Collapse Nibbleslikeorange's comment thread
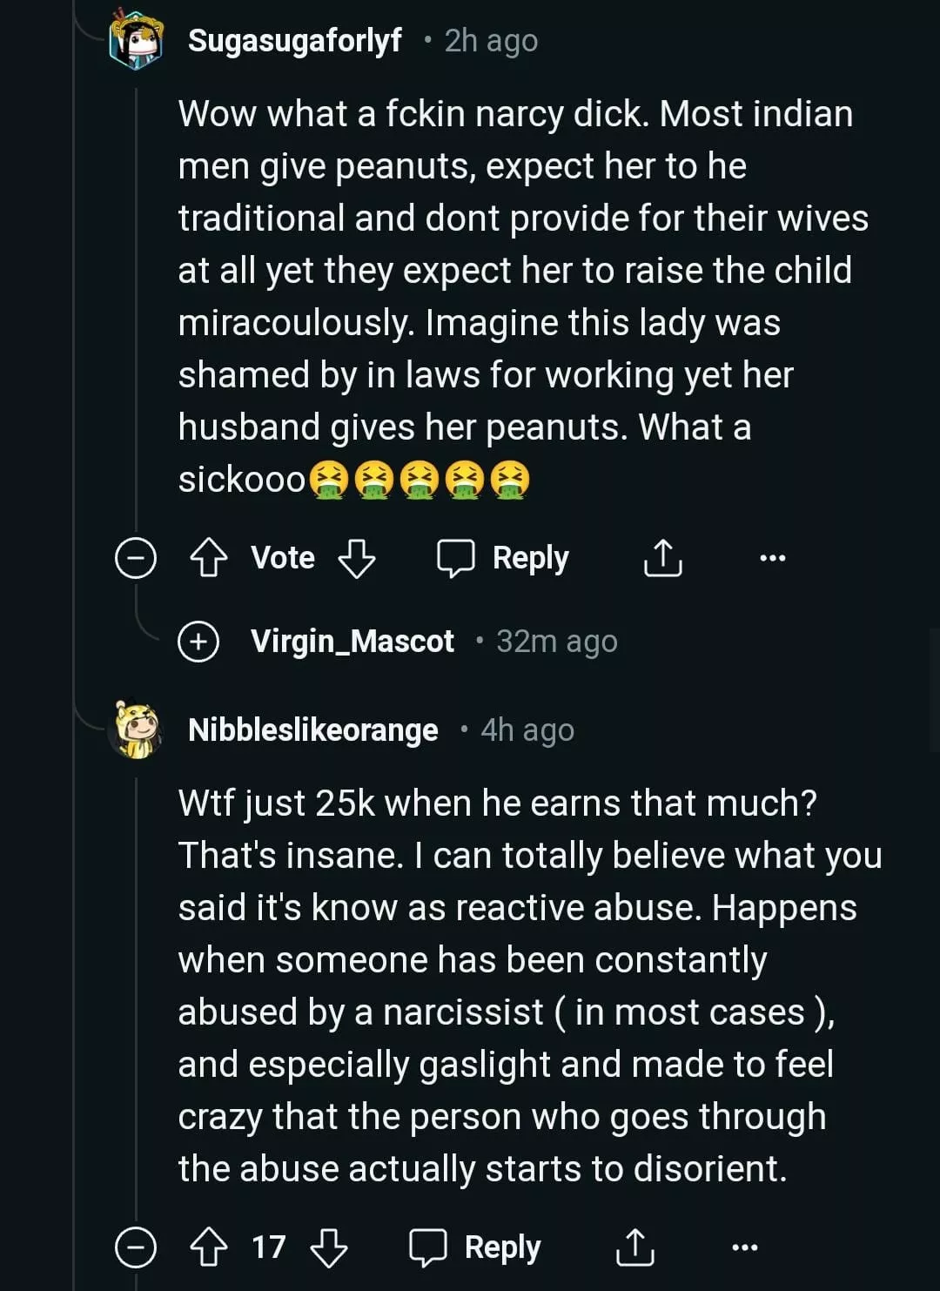 136,1248
